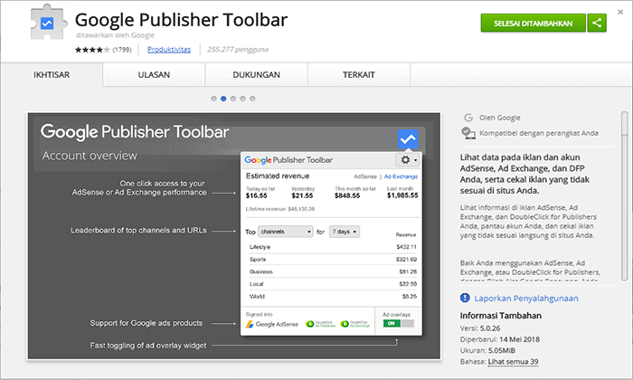The width and height of the screenshot is (633, 380).
Task: Open the DUKUNGAN tab
Action: (256, 74)
